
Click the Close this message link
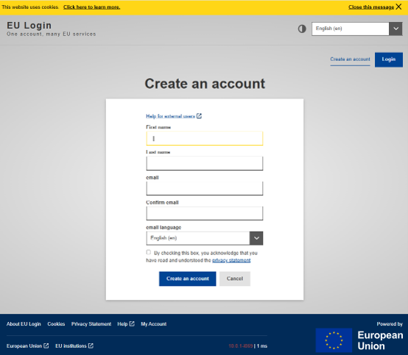click(x=371, y=7)
